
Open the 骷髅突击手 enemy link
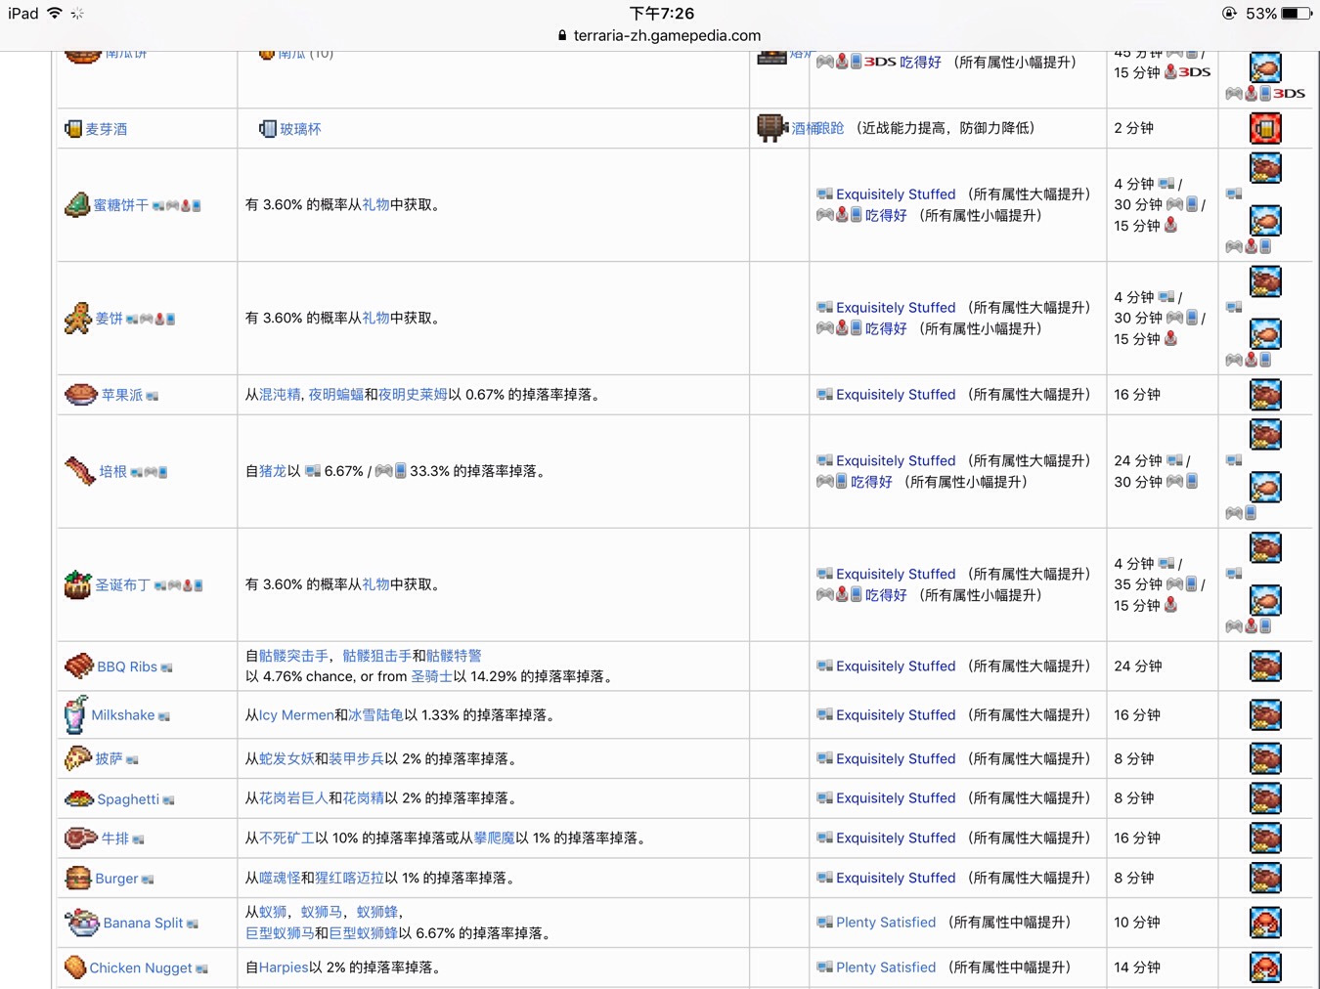[x=294, y=655]
